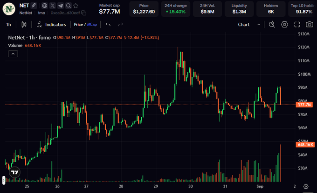
Task: Open time axis settings gear icon
Action: (x=306, y=186)
